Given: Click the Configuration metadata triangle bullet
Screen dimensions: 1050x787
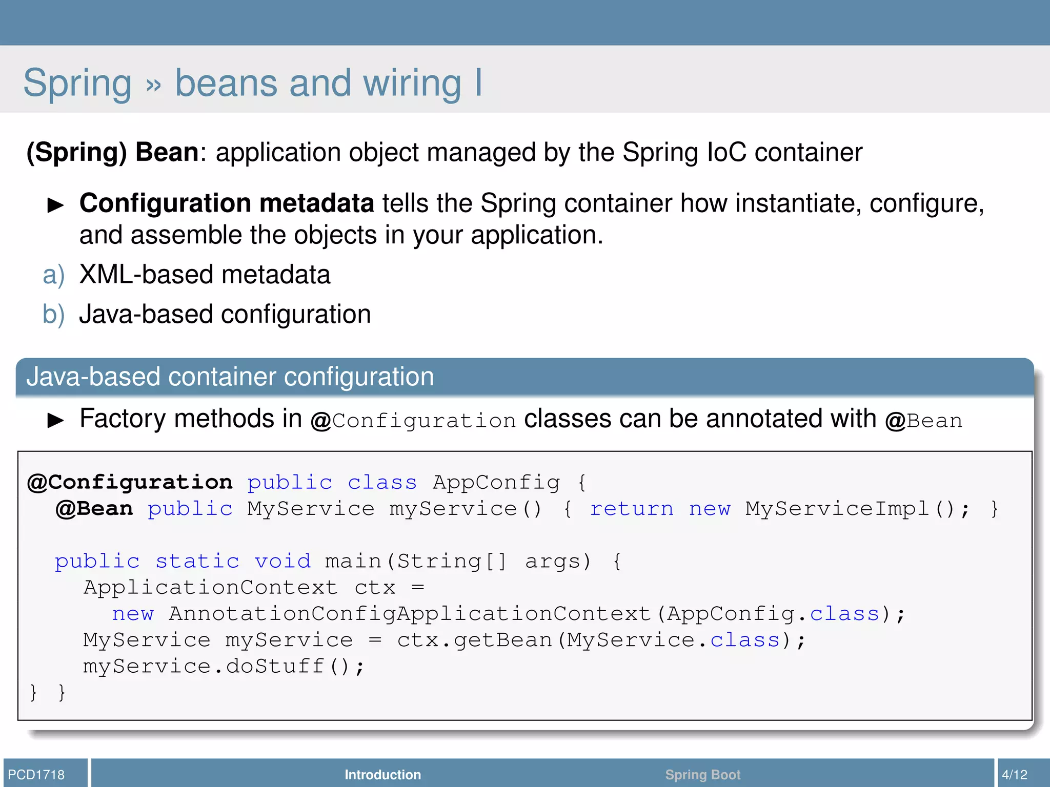Looking at the screenshot, I should coord(55,205).
